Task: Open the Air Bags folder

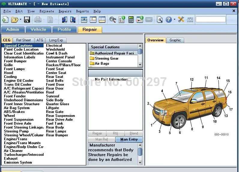Action: coord(99,64)
